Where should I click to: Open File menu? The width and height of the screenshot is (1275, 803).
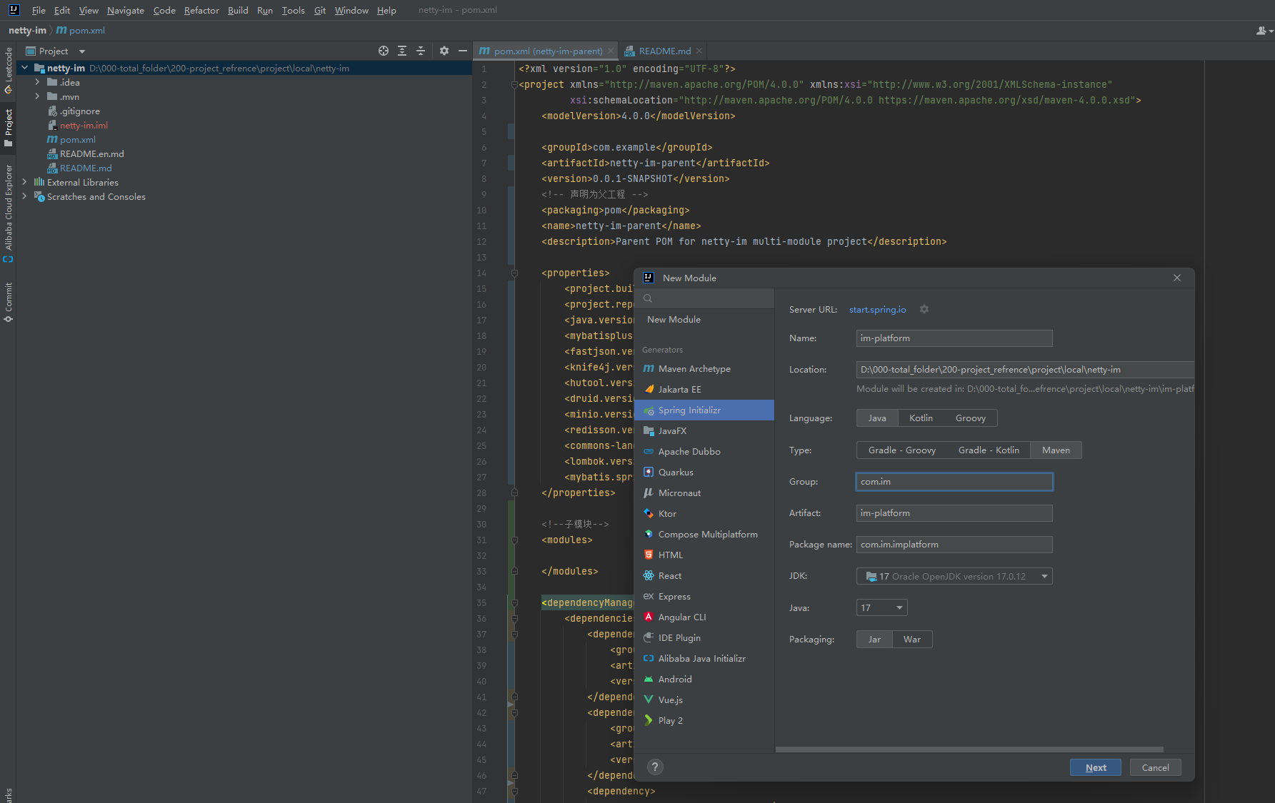pyautogui.click(x=39, y=10)
